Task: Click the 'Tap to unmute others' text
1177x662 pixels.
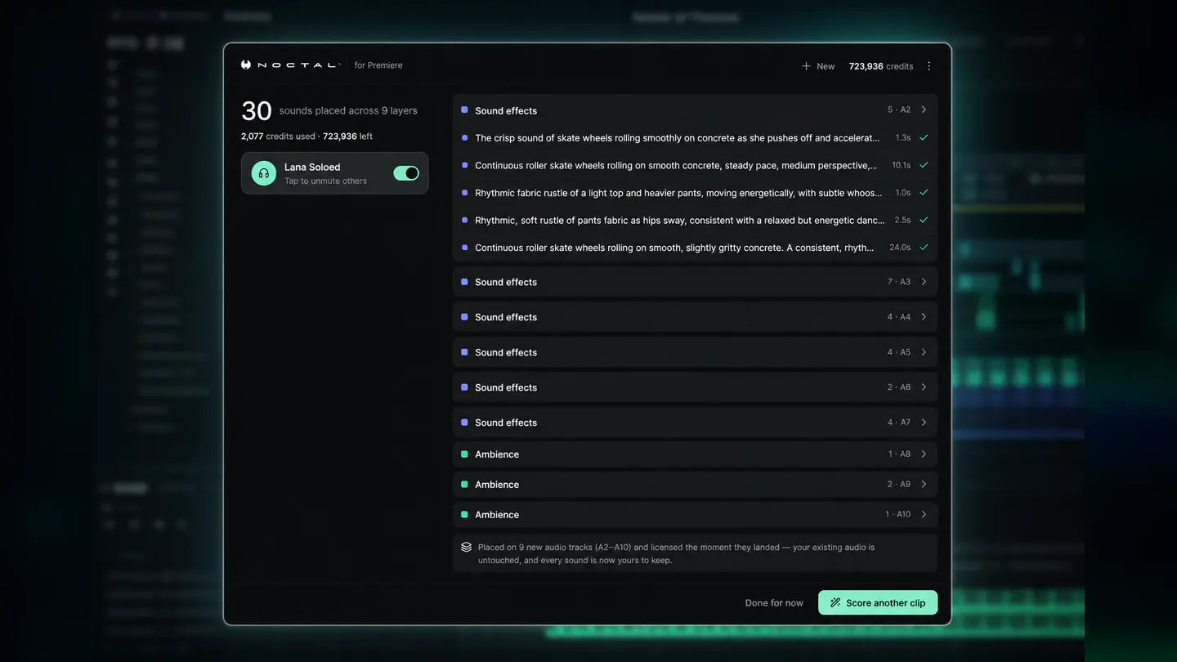Action: 325,181
